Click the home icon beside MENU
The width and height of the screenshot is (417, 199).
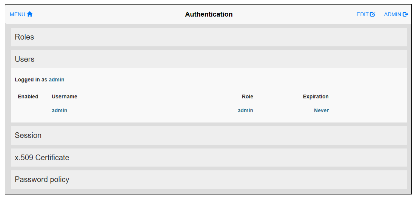coord(30,14)
